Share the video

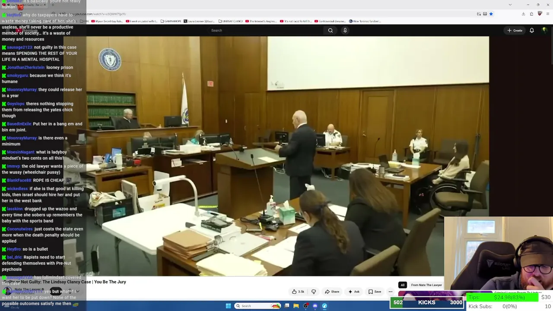[332, 292]
